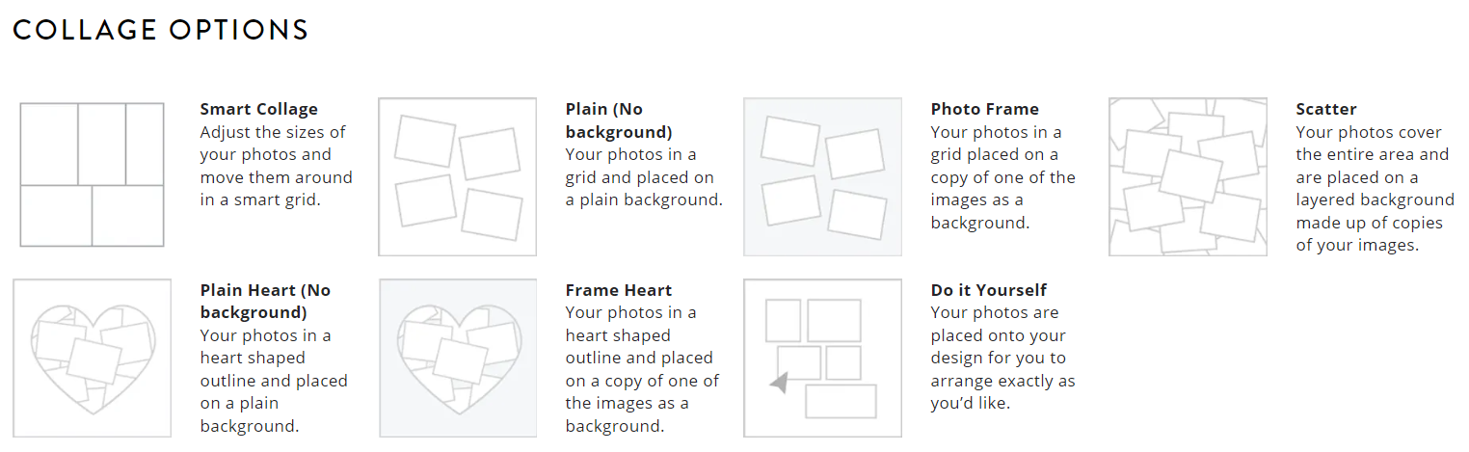This screenshot has height=452, width=1469.
Task: Click the Plain (No background) title
Action: pyautogui.click(x=618, y=120)
